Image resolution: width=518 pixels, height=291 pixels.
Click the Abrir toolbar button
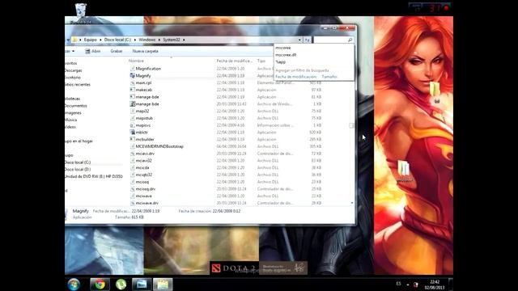93,51
